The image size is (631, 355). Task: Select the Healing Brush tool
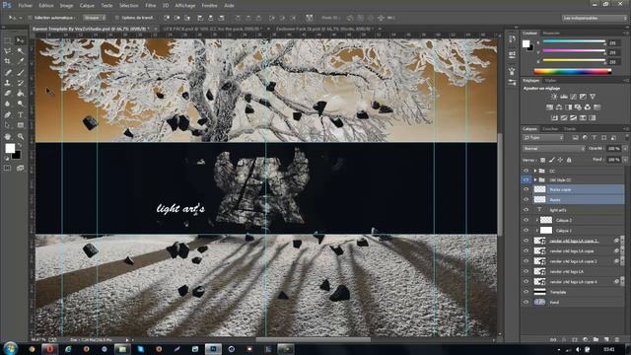click(x=8, y=72)
